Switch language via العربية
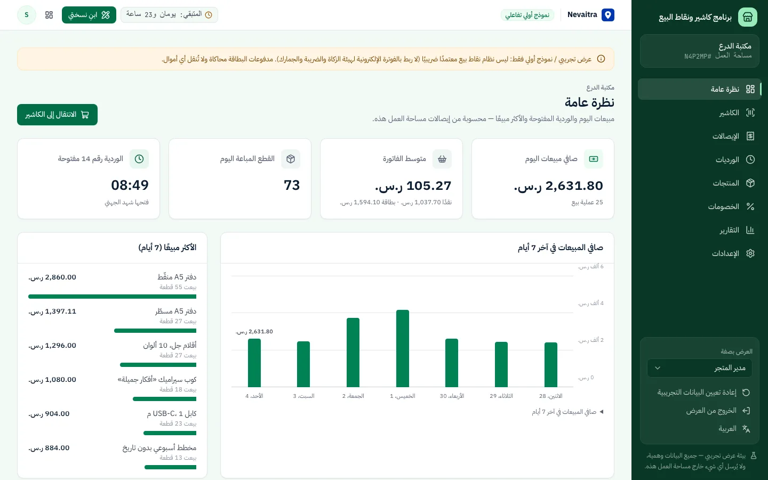 (x=700, y=429)
